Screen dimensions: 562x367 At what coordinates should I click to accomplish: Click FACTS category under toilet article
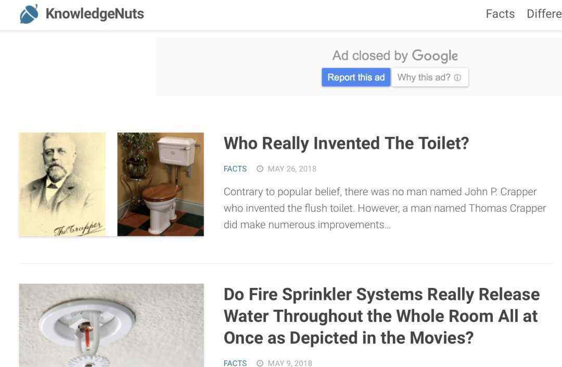point(235,169)
